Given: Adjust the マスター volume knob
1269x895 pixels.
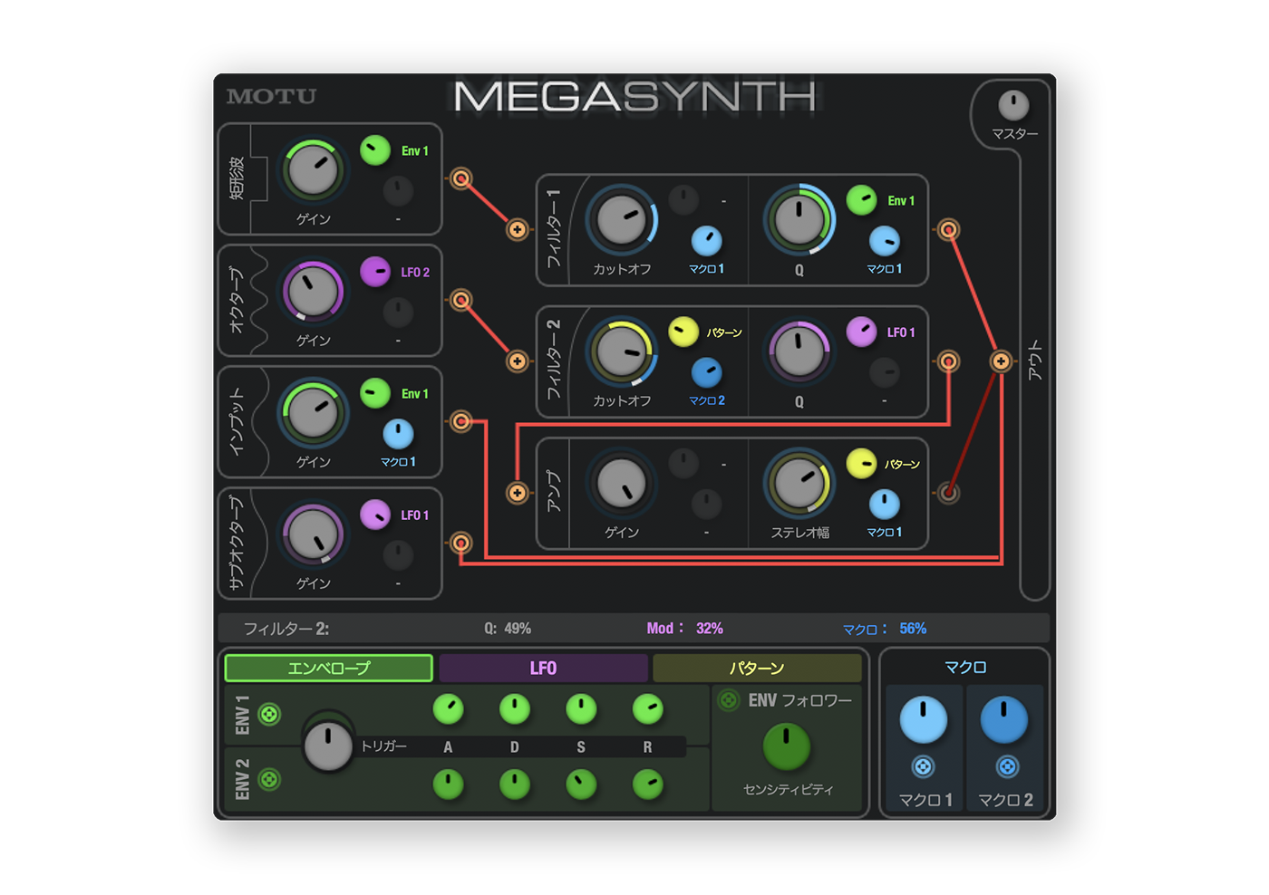Looking at the screenshot, I should 1013,105.
